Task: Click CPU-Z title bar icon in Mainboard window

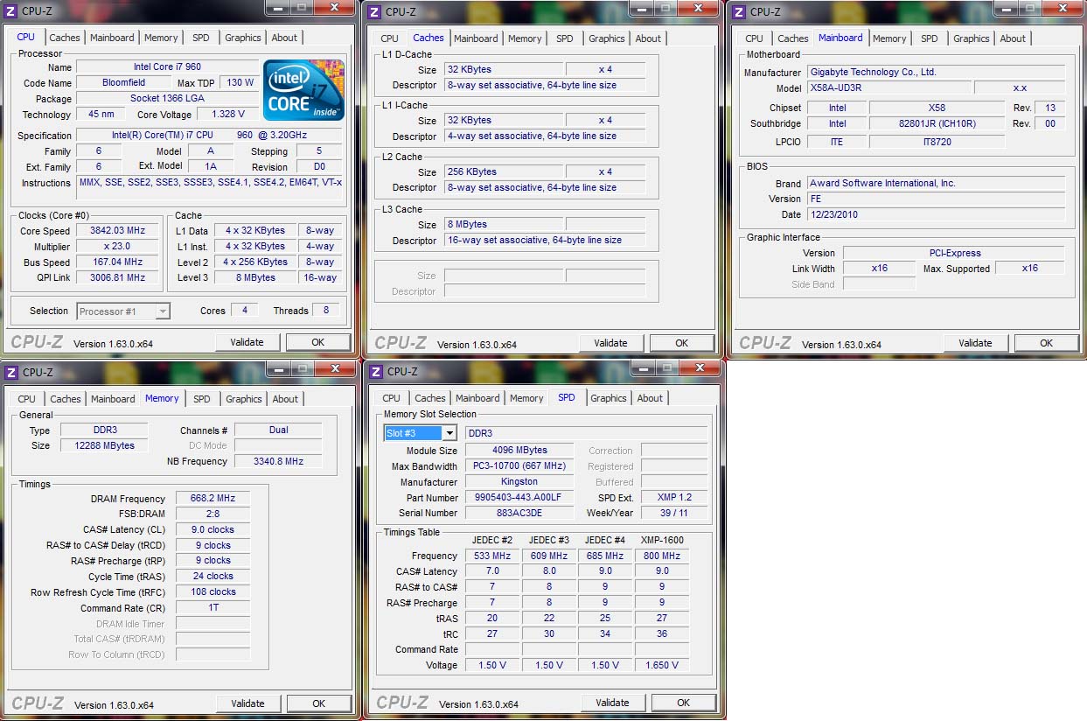Action: click(x=739, y=11)
